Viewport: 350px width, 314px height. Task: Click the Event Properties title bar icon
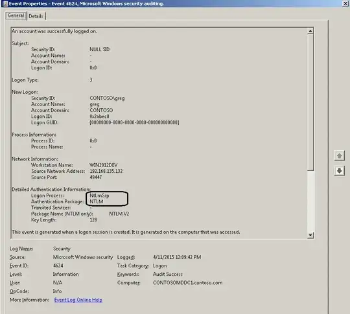click(x=6, y=4)
